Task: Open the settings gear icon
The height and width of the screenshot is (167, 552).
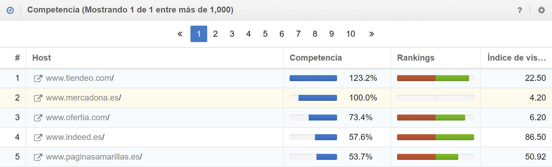Action: [x=541, y=10]
